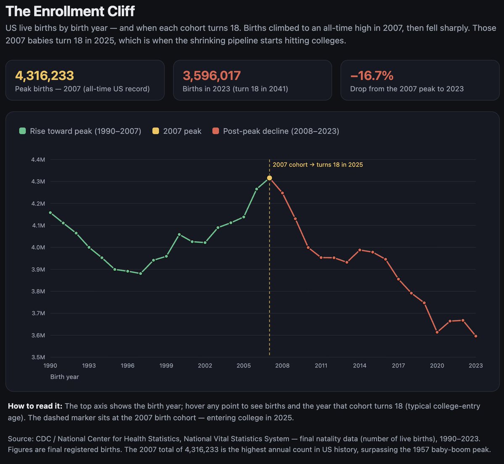Click the '−16.7%' drop figure
Screen dimensions: 504x464
(x=372, y=75)
